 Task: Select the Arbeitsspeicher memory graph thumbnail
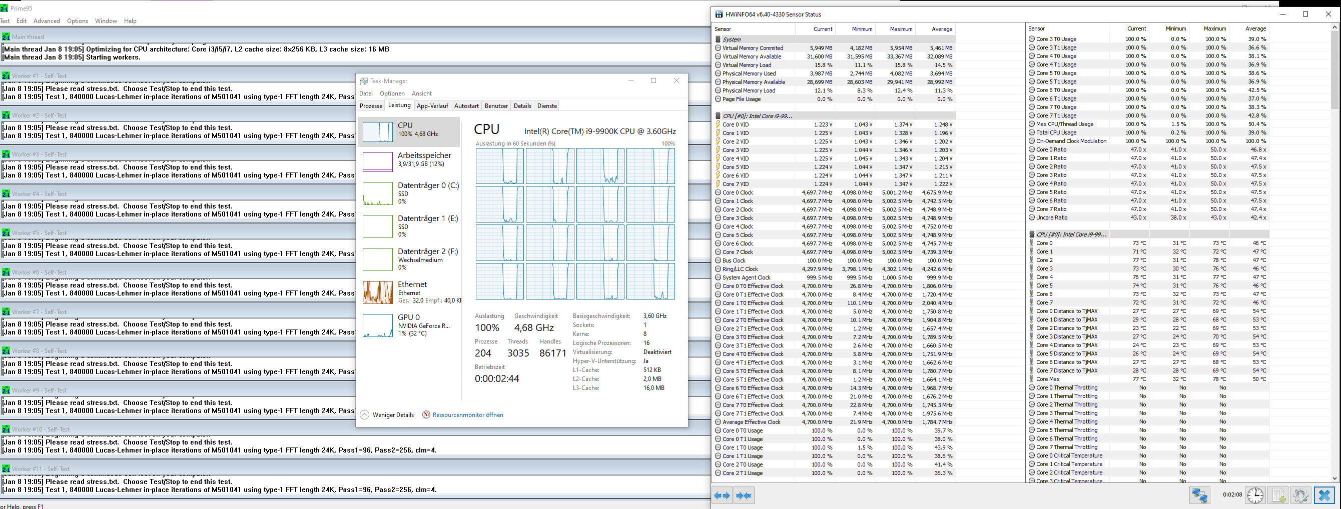[x=377, y=162]
